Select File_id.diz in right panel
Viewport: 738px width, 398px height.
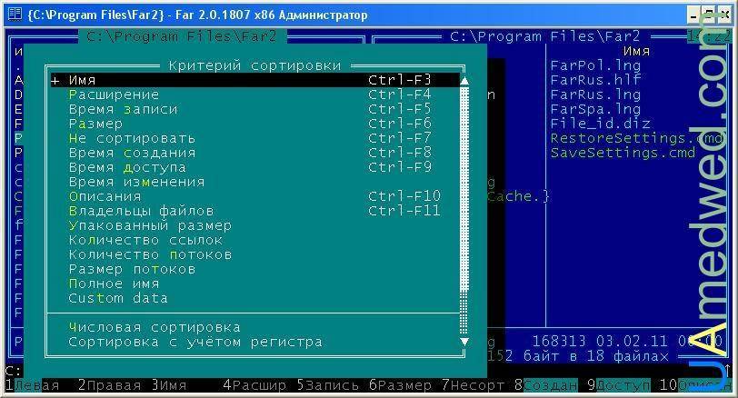pyautogui.click(x=600, y=124)
